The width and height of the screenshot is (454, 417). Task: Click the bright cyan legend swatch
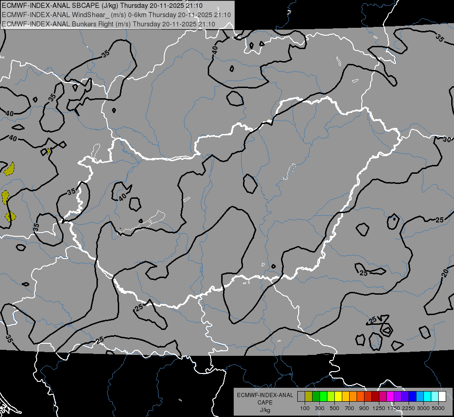428,397
